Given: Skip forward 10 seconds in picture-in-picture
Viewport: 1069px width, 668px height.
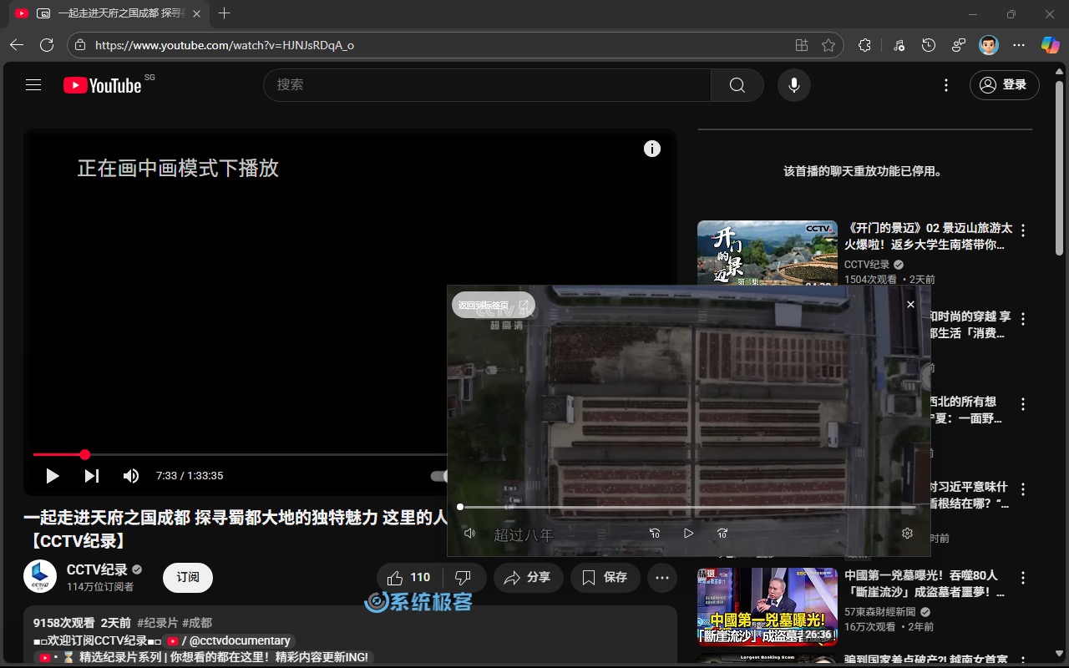Looking at the screenshot, I should (722, 533).
